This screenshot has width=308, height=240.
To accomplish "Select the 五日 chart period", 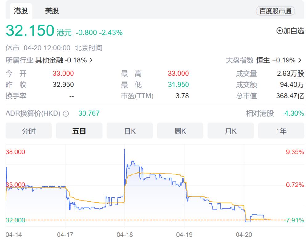I will pos(79,130).
